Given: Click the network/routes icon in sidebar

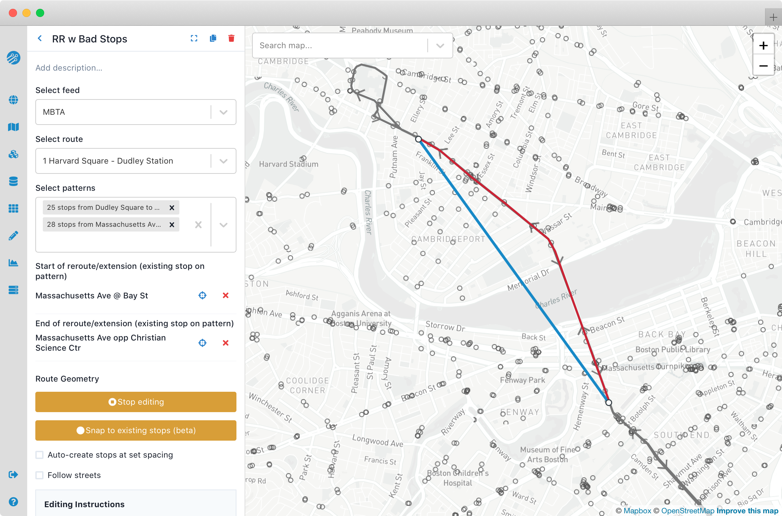Looking at the screenshot, I should pos(14,58).
